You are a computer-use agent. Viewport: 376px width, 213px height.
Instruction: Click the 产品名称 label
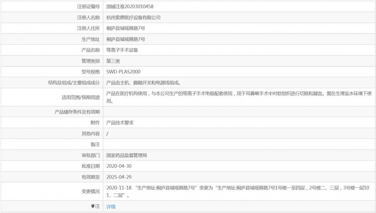pyautogui.click(x=91, y=50)
